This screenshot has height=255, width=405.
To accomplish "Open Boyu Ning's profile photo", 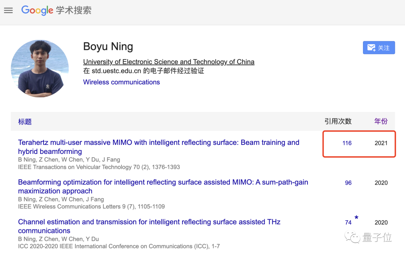I will 40,69.
